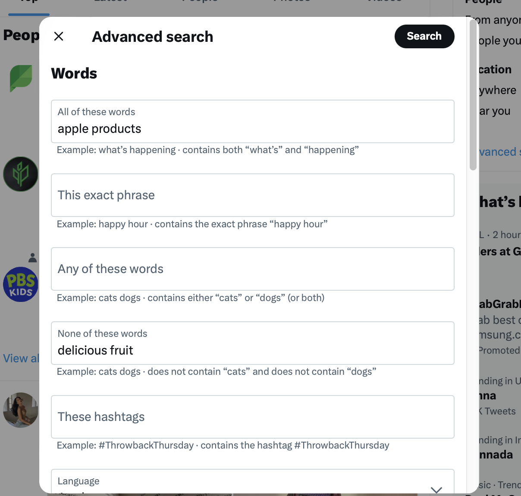The width and height of the screenshot is (521, 496).
Task: Click the black Search button
Action: click(x=424, y=36)
